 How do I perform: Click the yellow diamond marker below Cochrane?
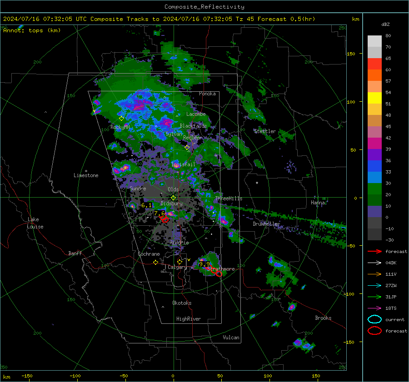[x=155, y=263]
